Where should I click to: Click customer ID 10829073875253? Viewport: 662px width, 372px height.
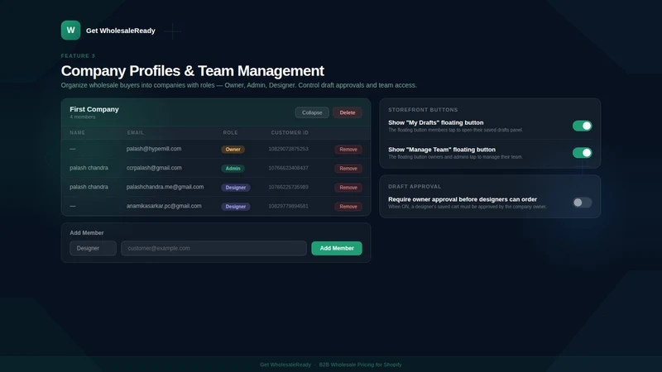288,149
